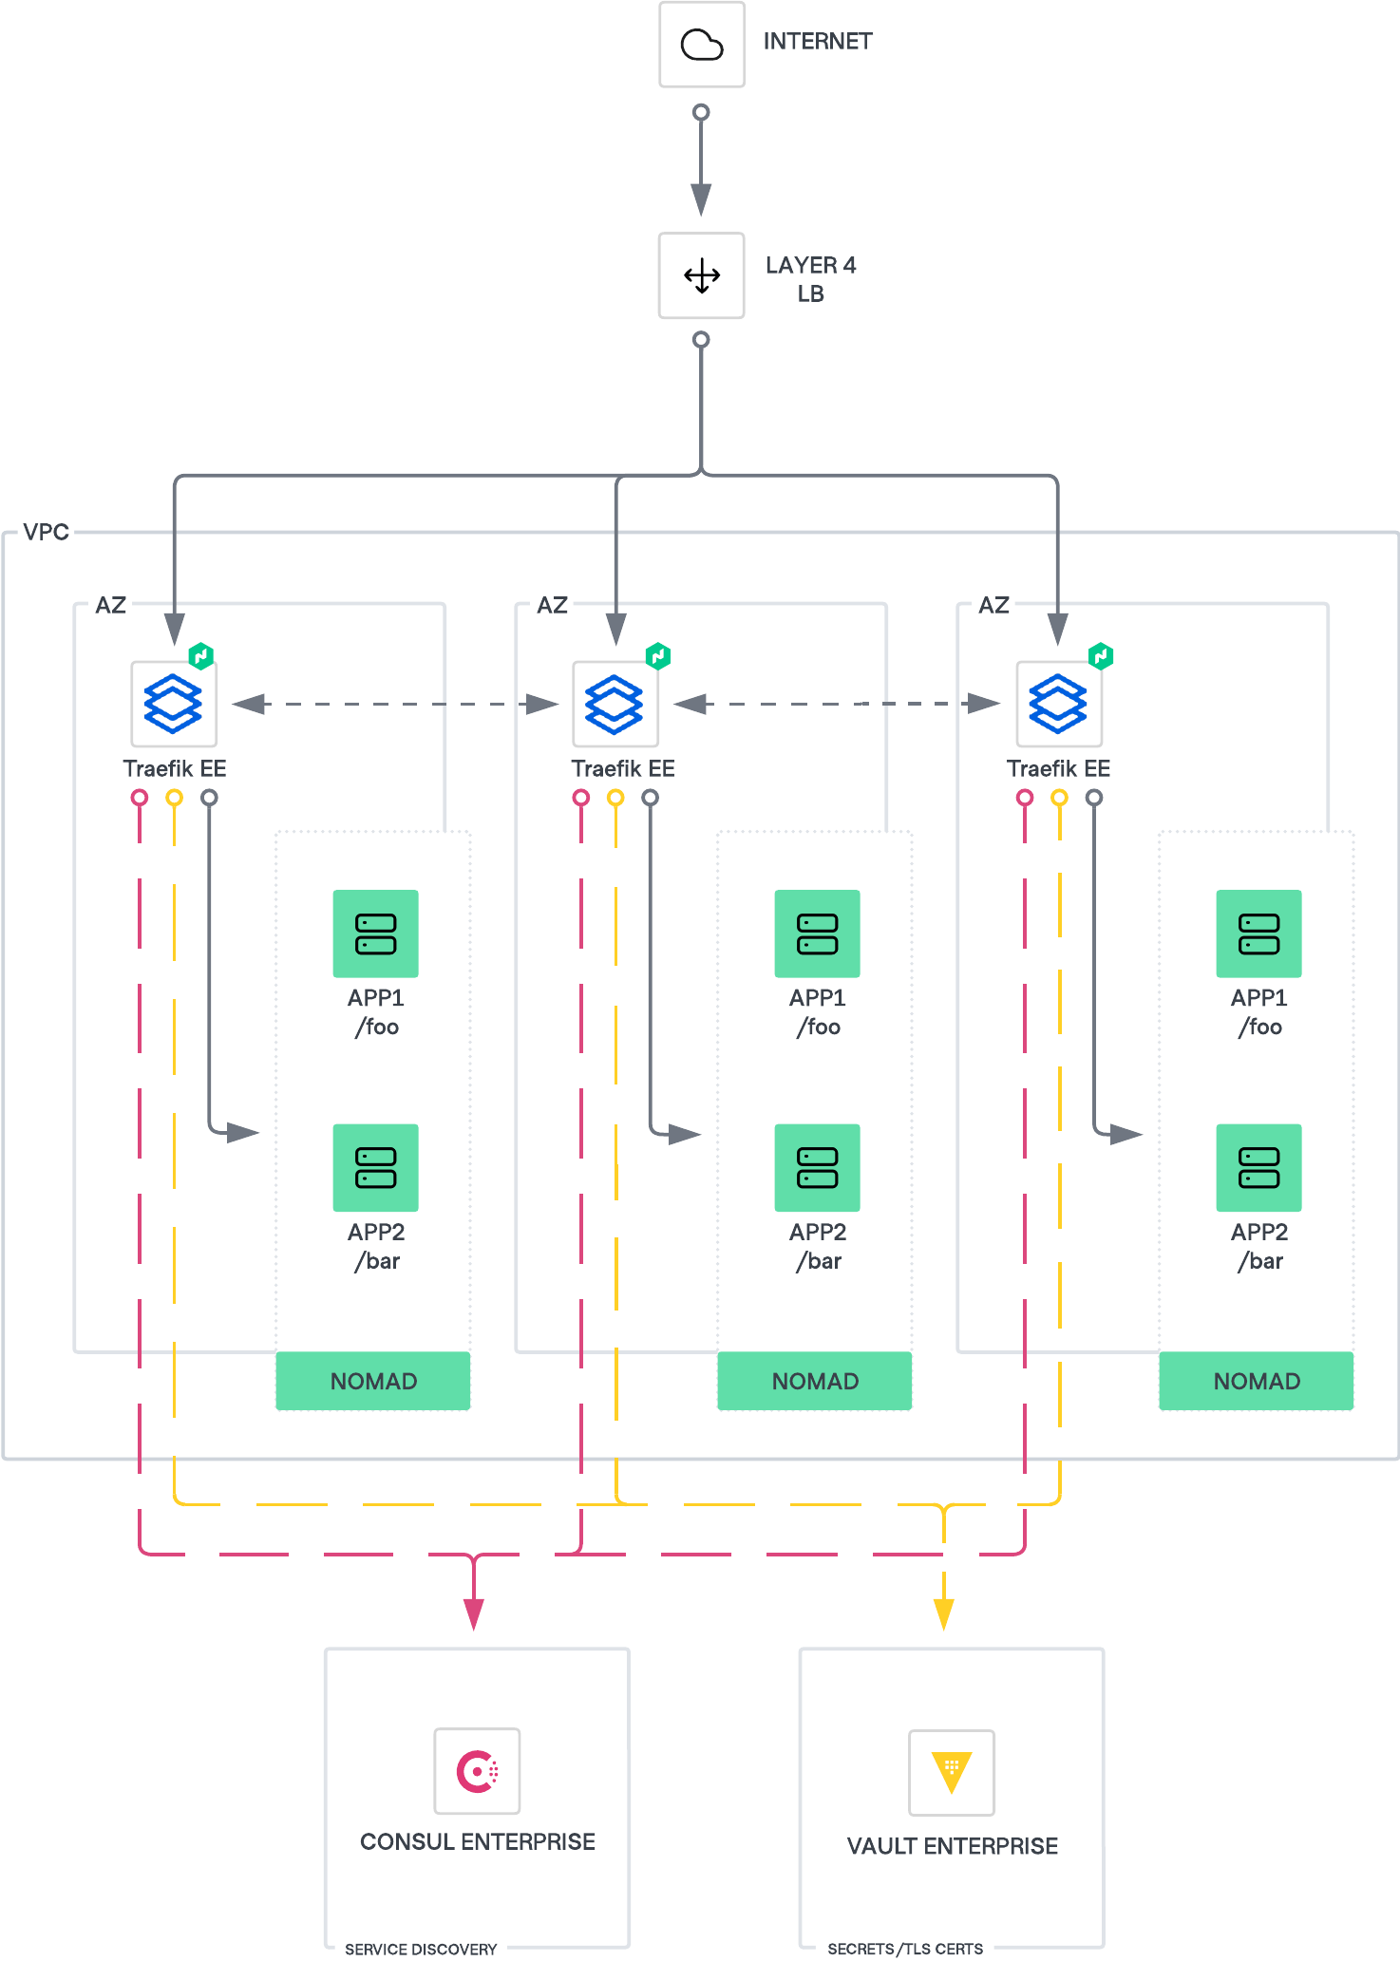Click the LAYER 4 LB label
This screenshot has height=1980, width=1400.
pyautogui.click(x=810, y=279)
